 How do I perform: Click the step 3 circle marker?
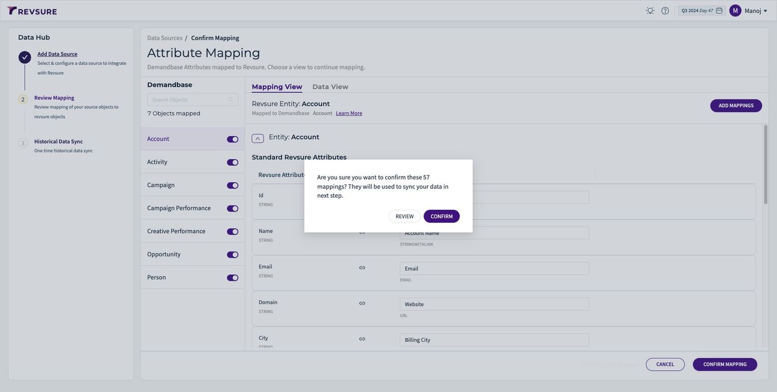coord(23,143)
